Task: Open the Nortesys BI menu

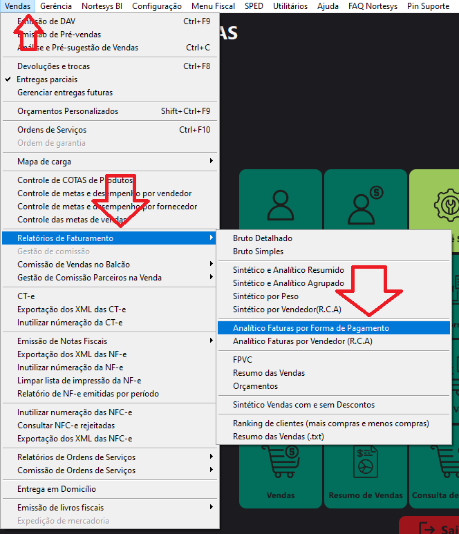Action: click(x=102, y=6)
